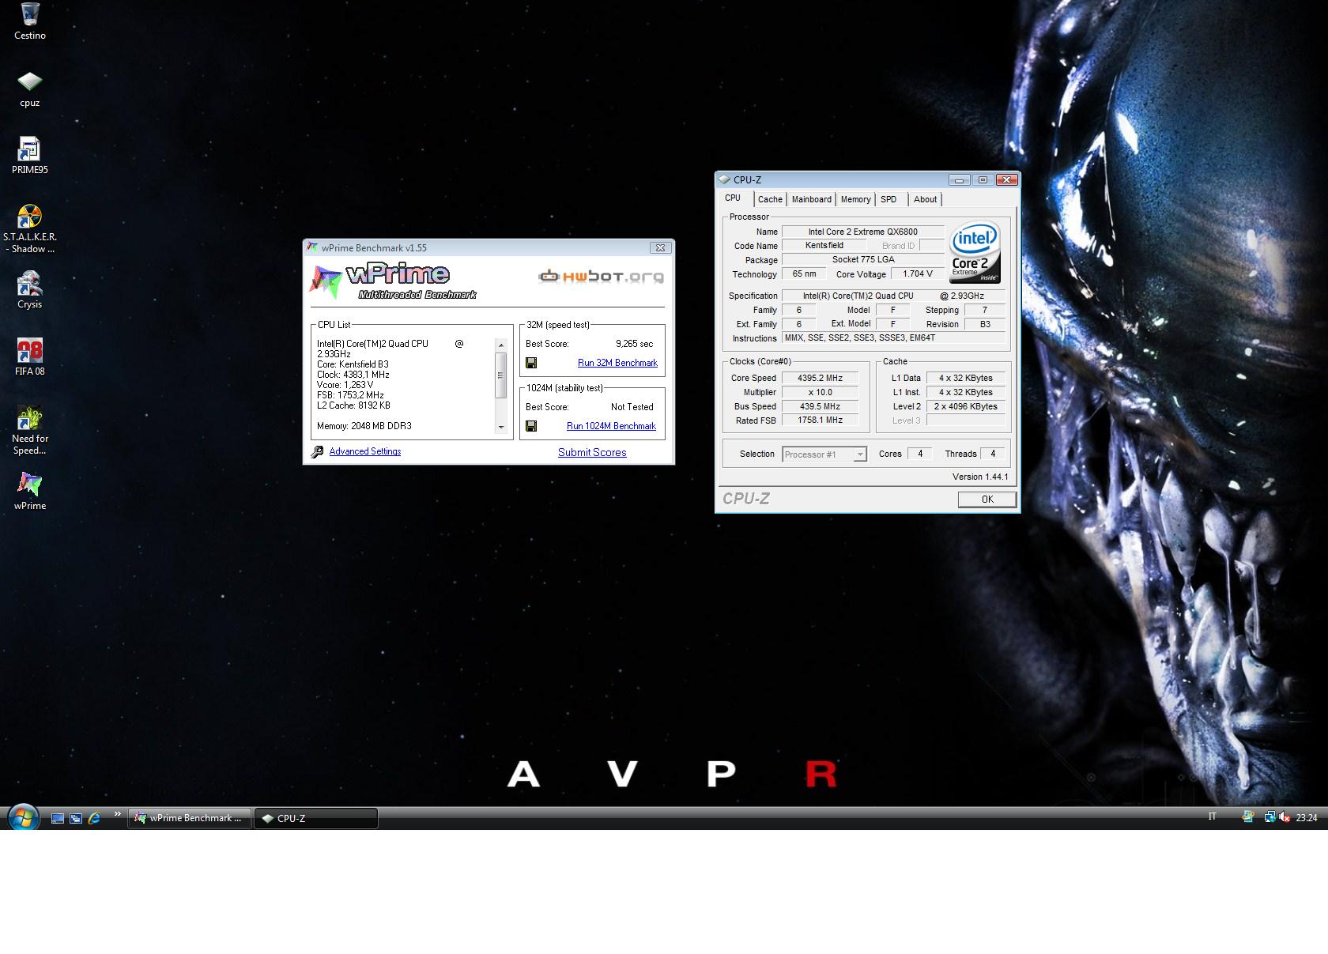Select the Crysis desktop icon
The width and height of the screenshot is (1328, 954).
click(x=30, y=290)
